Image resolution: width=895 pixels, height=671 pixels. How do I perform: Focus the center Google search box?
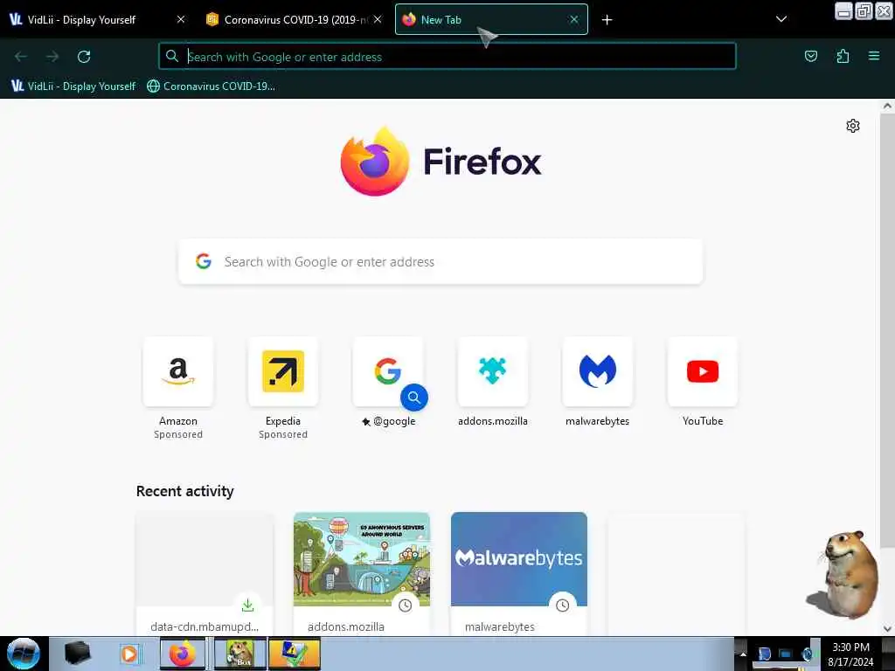click(x=441, y=262)
